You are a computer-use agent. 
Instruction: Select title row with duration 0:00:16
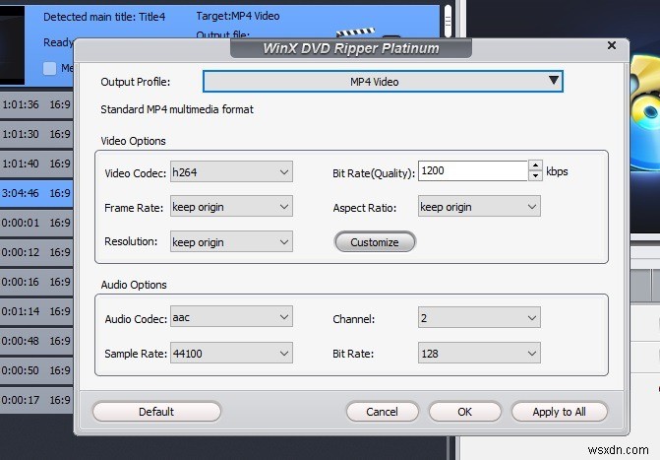(36, 282)
